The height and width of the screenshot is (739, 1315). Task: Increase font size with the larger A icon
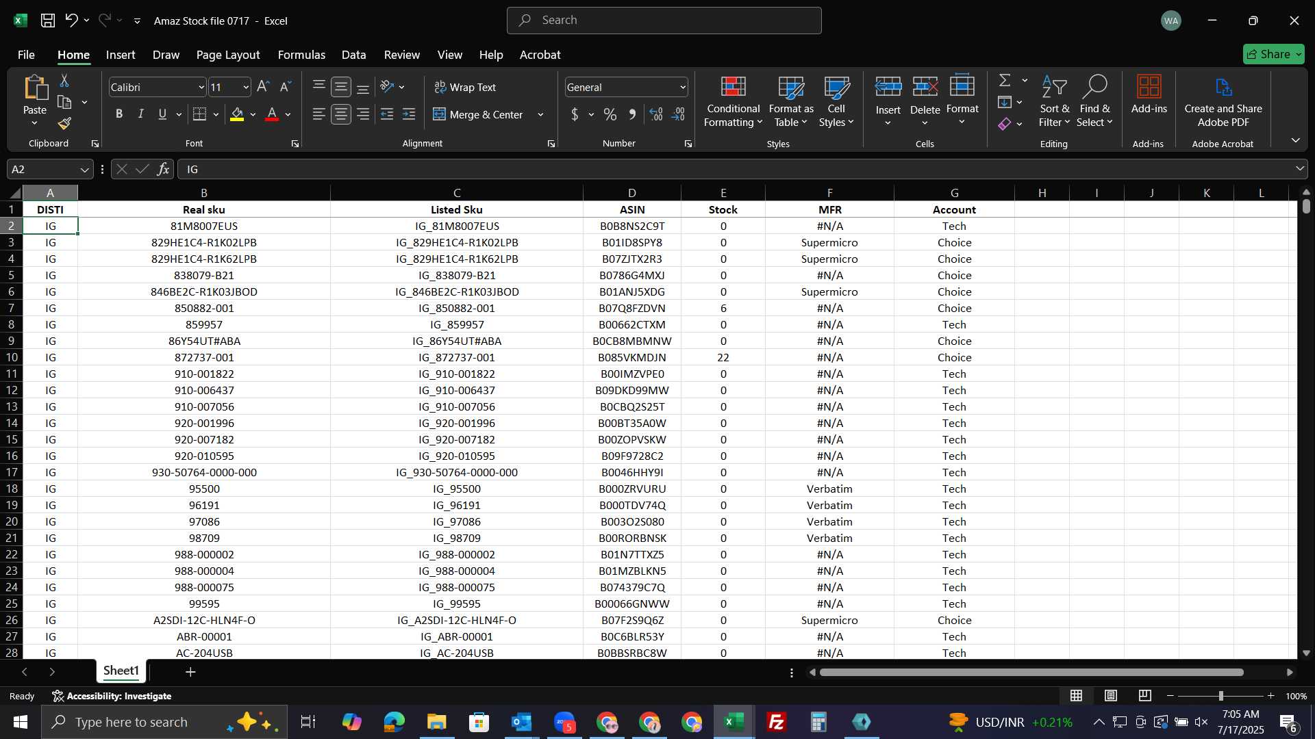coord(263,87)
